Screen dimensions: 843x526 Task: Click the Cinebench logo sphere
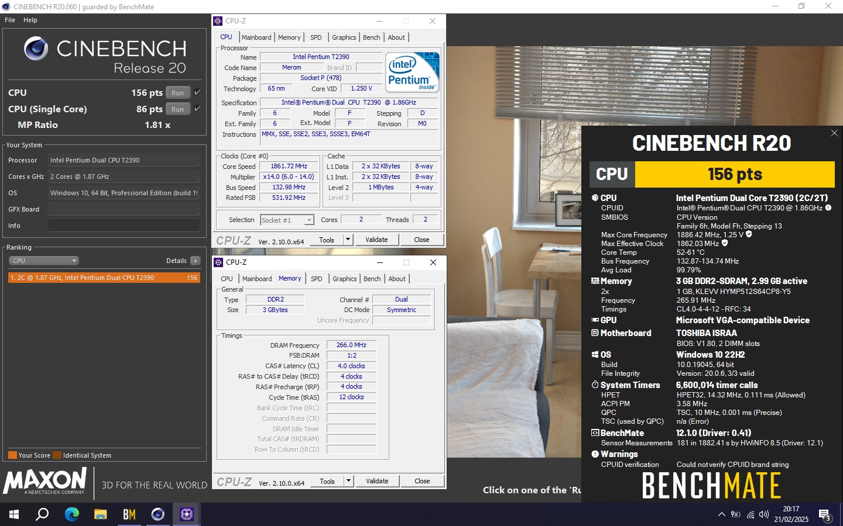36,49
